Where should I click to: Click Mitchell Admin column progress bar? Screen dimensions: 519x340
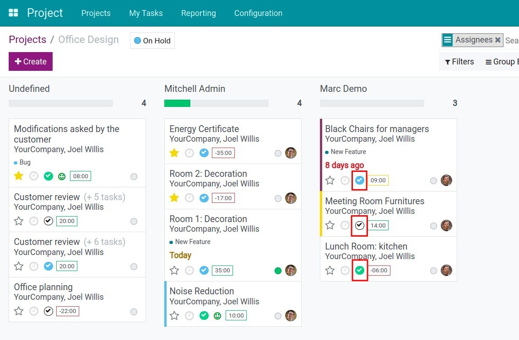point(216,103)
